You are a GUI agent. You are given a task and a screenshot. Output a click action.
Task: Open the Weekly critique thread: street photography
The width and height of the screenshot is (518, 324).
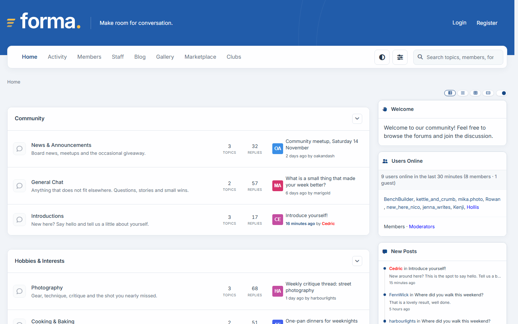(318, 287)
